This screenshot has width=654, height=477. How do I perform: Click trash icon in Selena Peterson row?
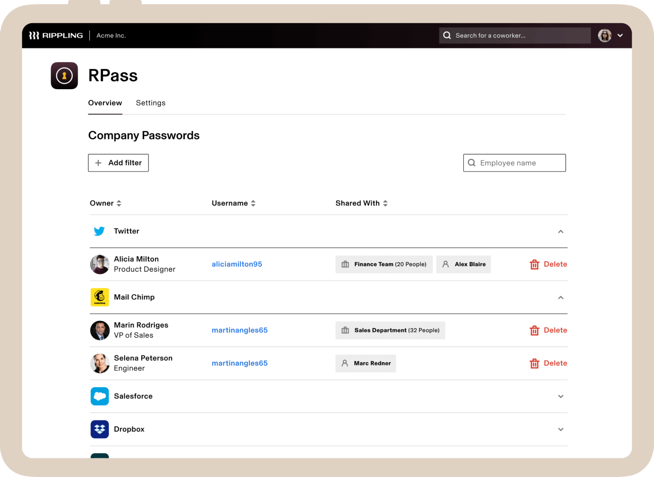(534, 364)
